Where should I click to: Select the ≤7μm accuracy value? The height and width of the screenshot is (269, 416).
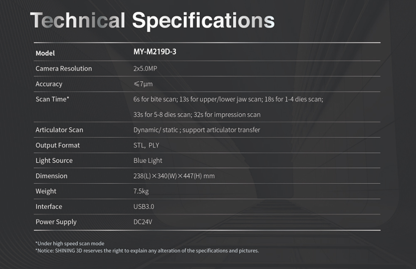coord(143,84)
